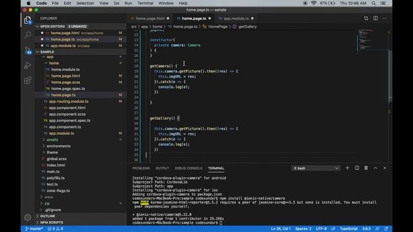Screen dimensions: 413x232
Task: Open notifications bell in status bar
Action: click(386, 229)
